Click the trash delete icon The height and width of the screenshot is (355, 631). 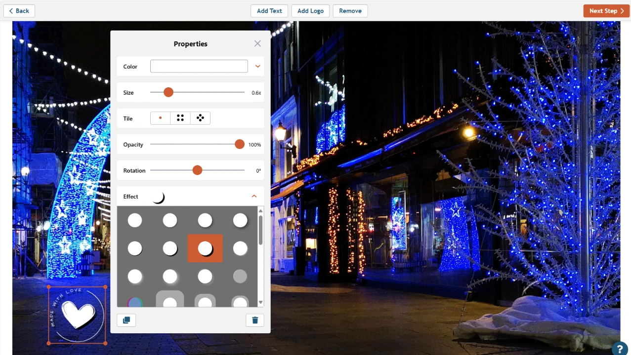255,320
